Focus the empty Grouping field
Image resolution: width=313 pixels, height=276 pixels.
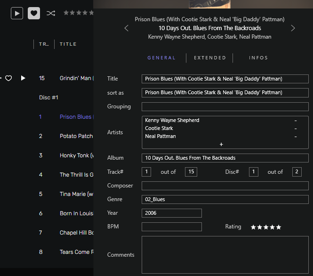click(225, 106)
